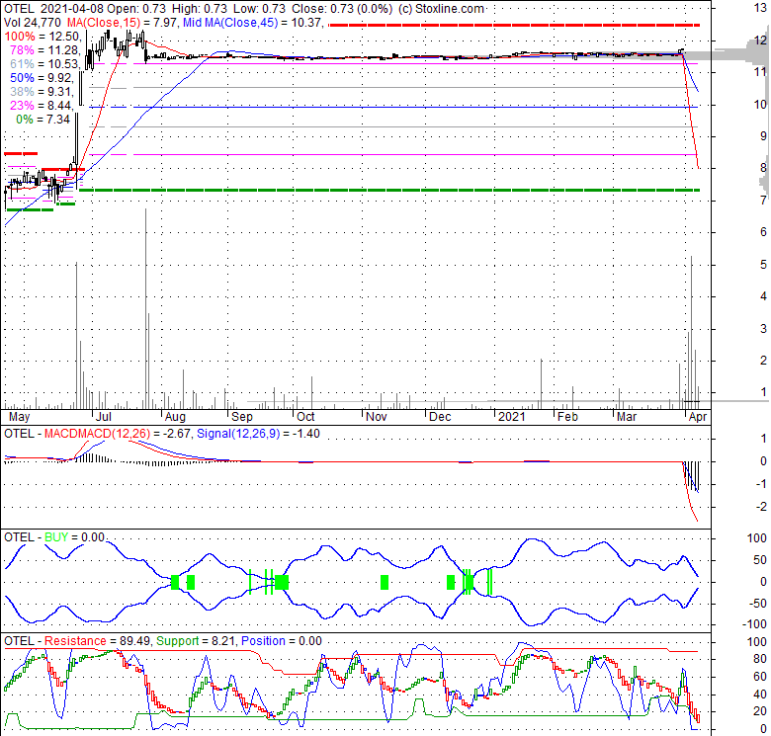The image size is (771, 736).
Task: Click the price axis value 10
Action: coord(760,104)
